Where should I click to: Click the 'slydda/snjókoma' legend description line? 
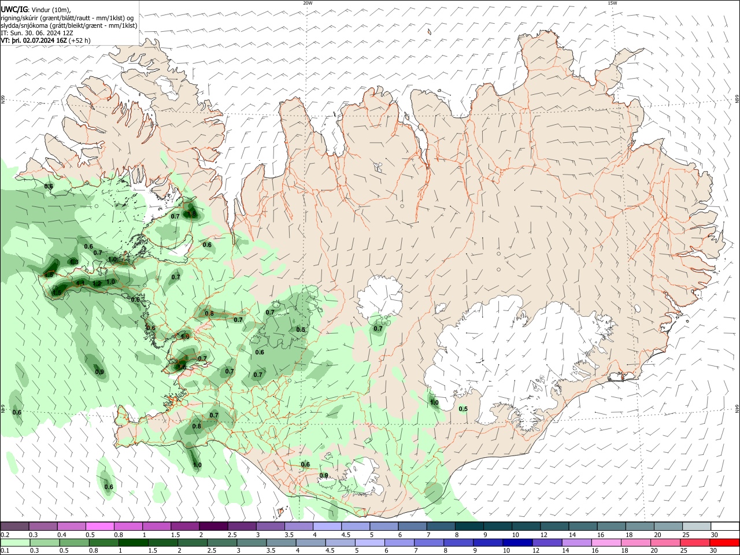click(69, 25)
